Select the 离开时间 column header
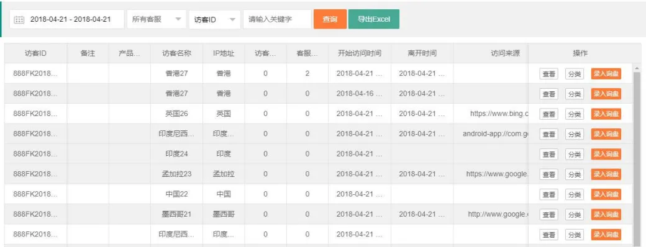646x247 pixels. pos(422,53)
